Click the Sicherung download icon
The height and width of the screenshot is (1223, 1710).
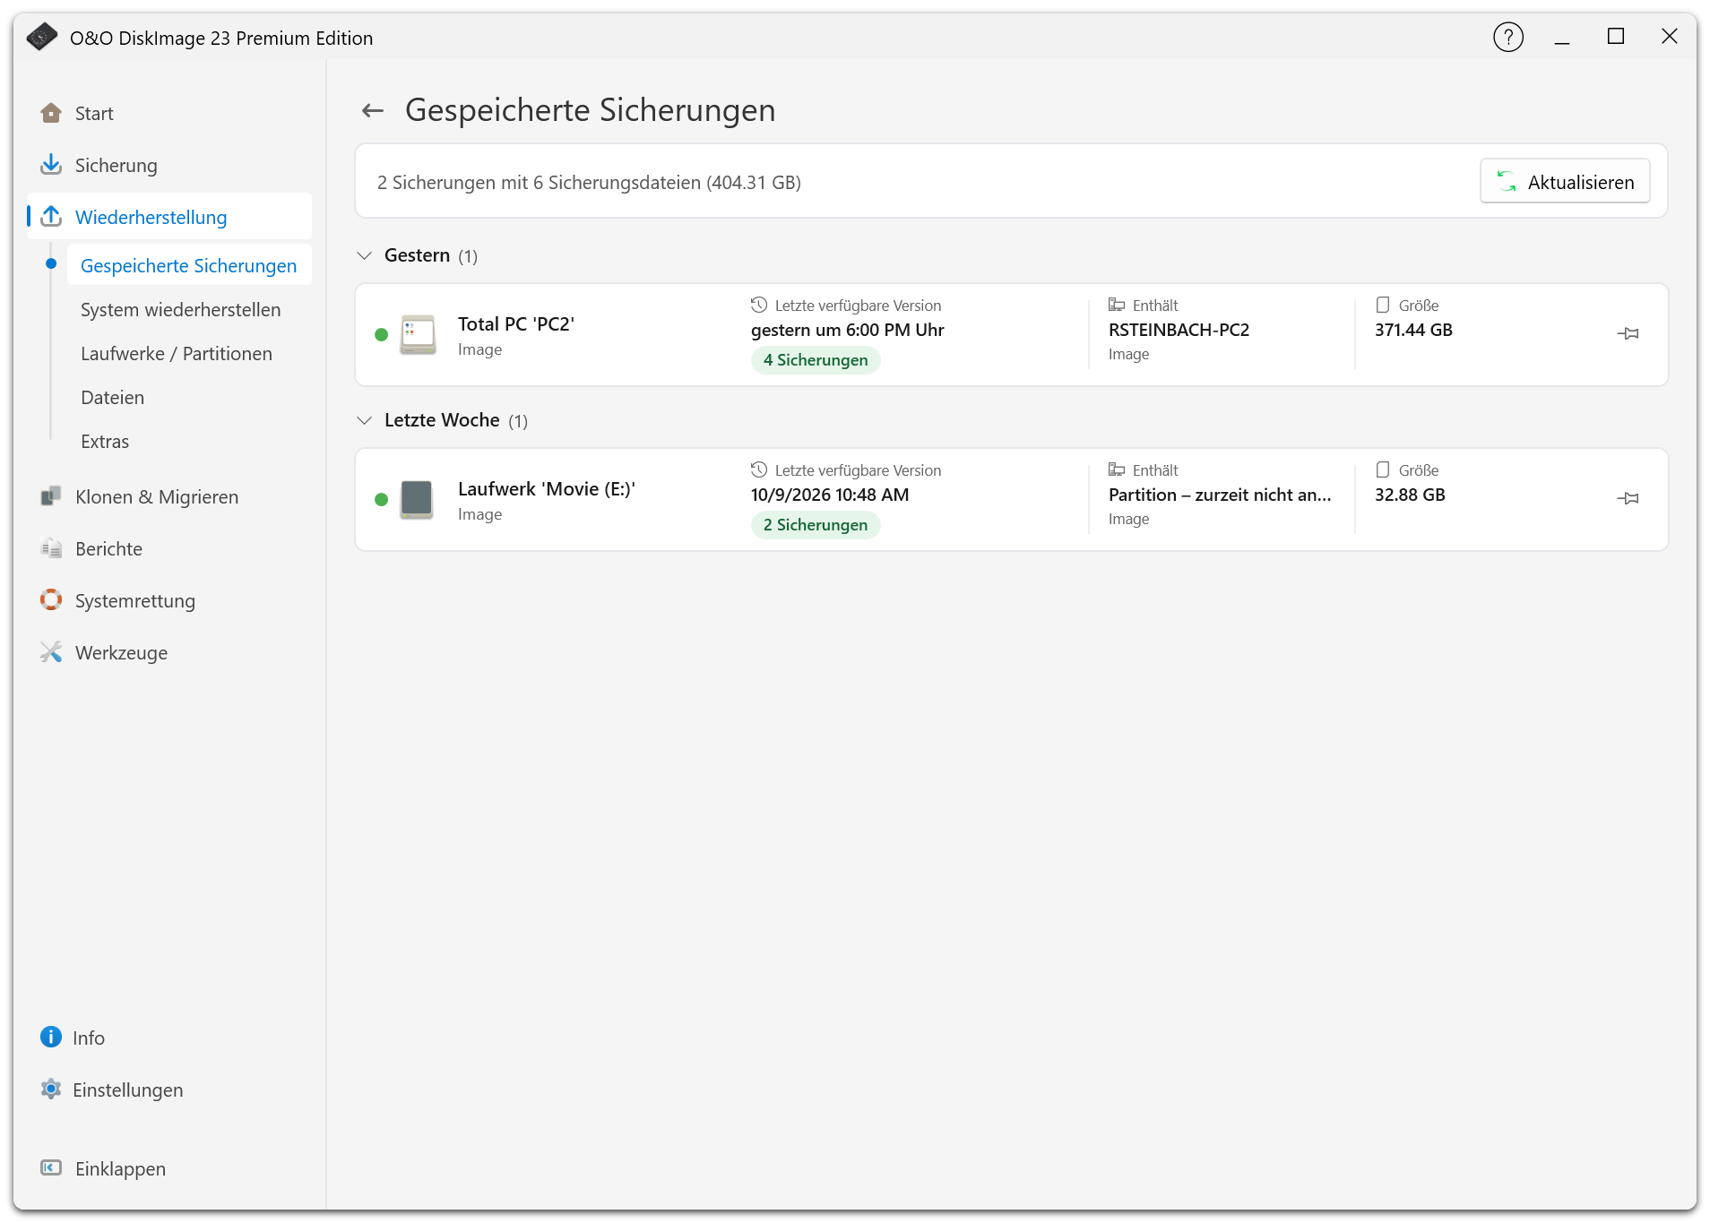pos(51,165)
